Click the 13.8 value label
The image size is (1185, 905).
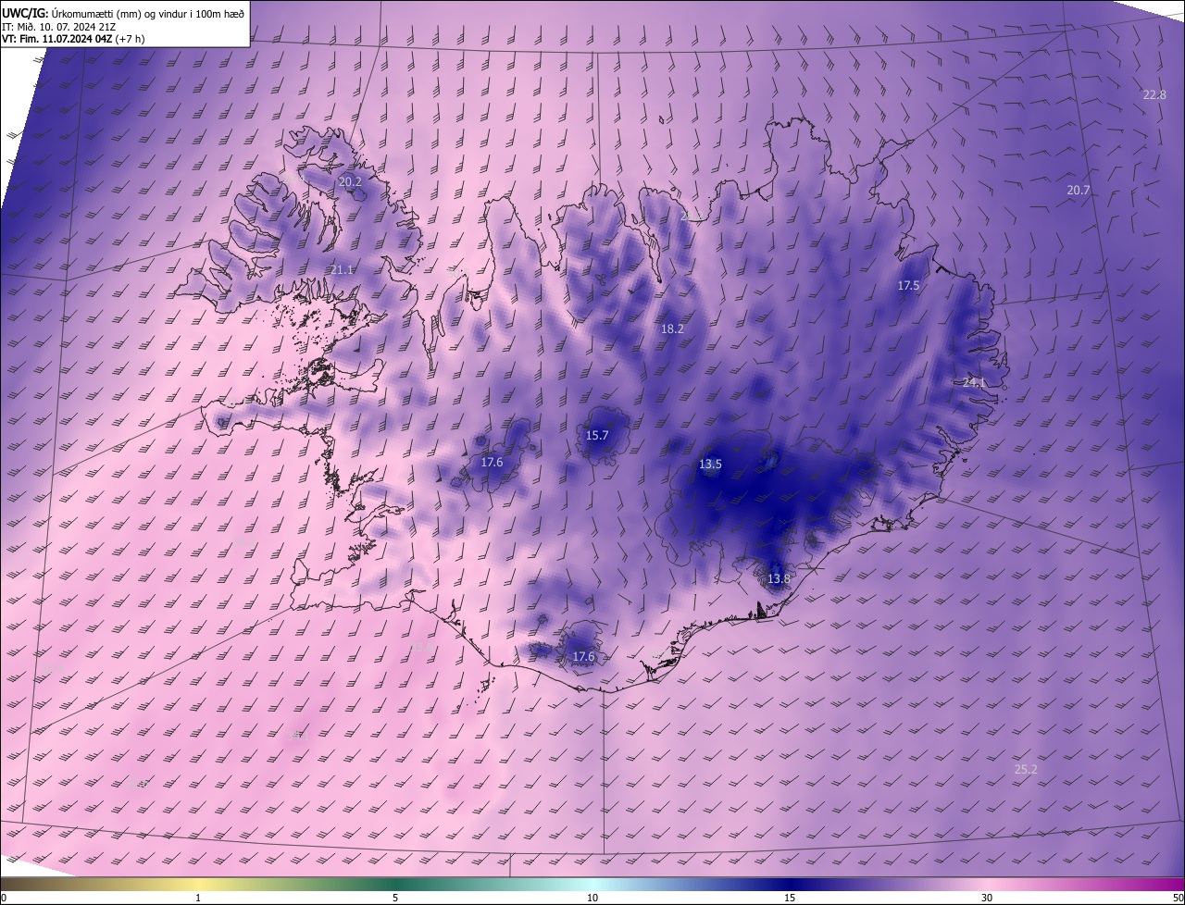pos(780,578)
